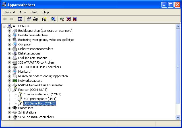Select the Monitors label
Image resolution: width=182 pixels, height=128 pixels.
pyautogui.click(x=24, y=72)
